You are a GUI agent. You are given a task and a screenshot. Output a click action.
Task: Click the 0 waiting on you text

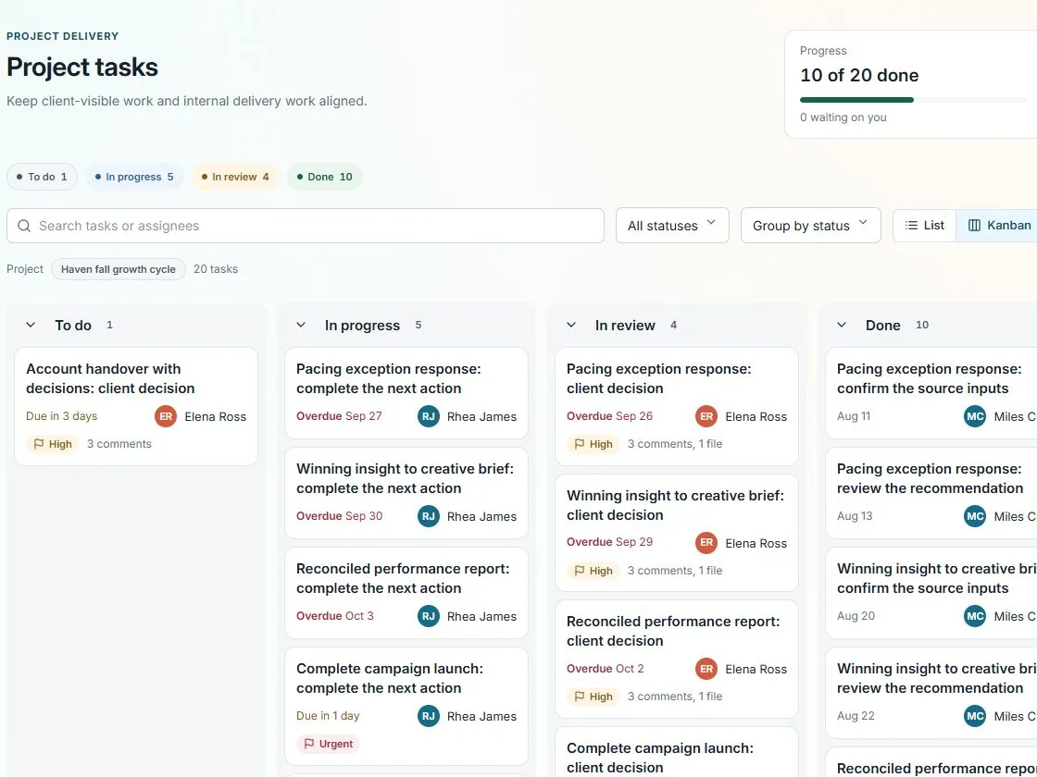click(x=843, y=117)
